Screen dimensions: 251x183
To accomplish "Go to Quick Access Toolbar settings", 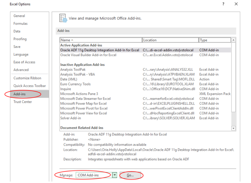I will pyautogui.click(x=29, y=86).
